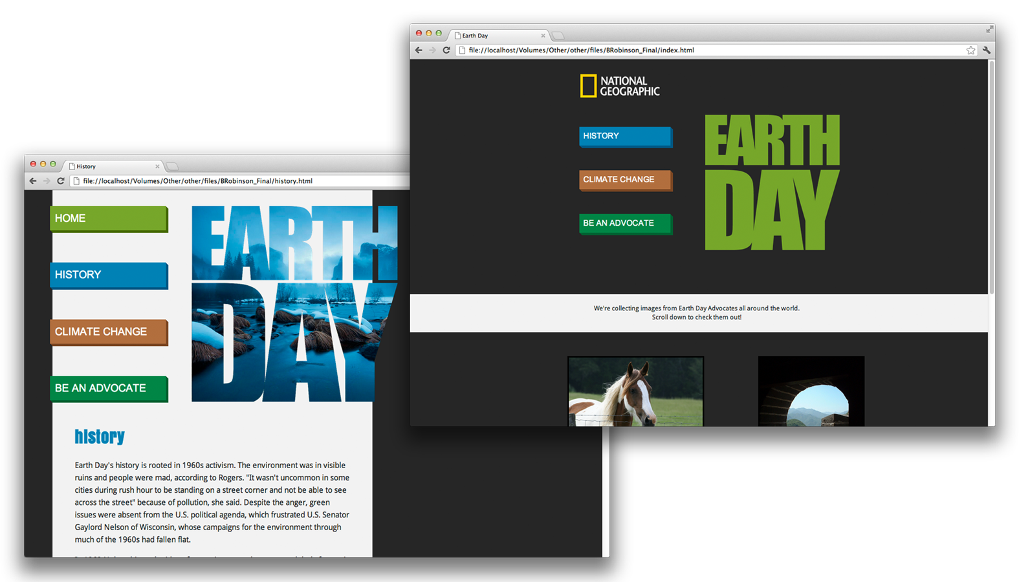Image resolution: width=1019 pixels, height=582 pixels.
Task: Open CLIMATE CHANGE on the Earth Day homepage
Action: [x=625, y=180]
